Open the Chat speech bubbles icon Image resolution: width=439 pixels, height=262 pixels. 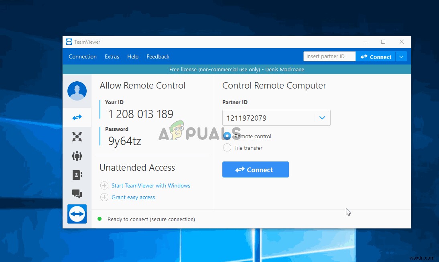pos(77,193)
